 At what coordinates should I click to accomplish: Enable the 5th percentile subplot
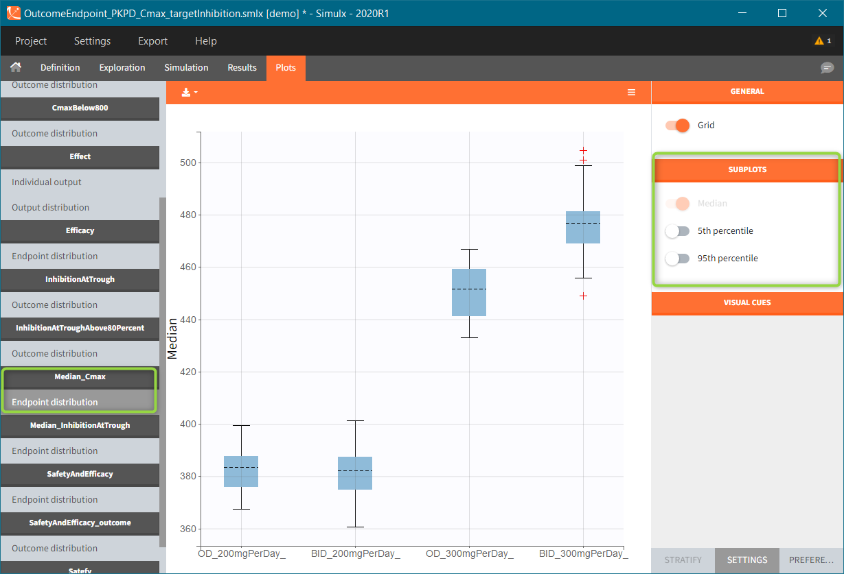point(677,231)
